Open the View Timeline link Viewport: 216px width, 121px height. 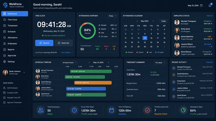tap(67, 52)
